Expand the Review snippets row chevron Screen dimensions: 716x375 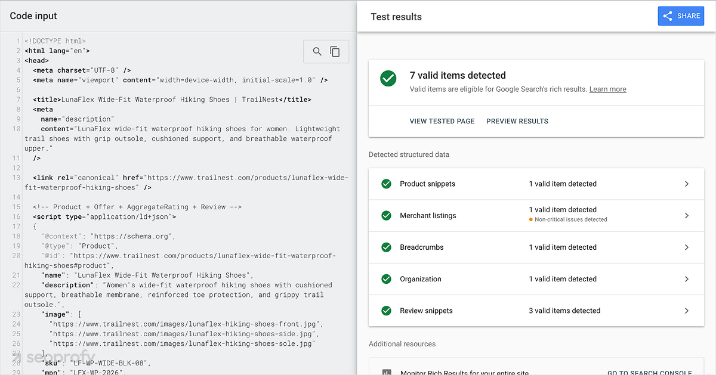coord(687,311)
